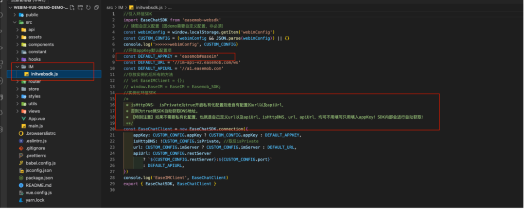Click the Vue icon beside App.vue
This screenshot has width=525, height=209.
tap(23, 118)
